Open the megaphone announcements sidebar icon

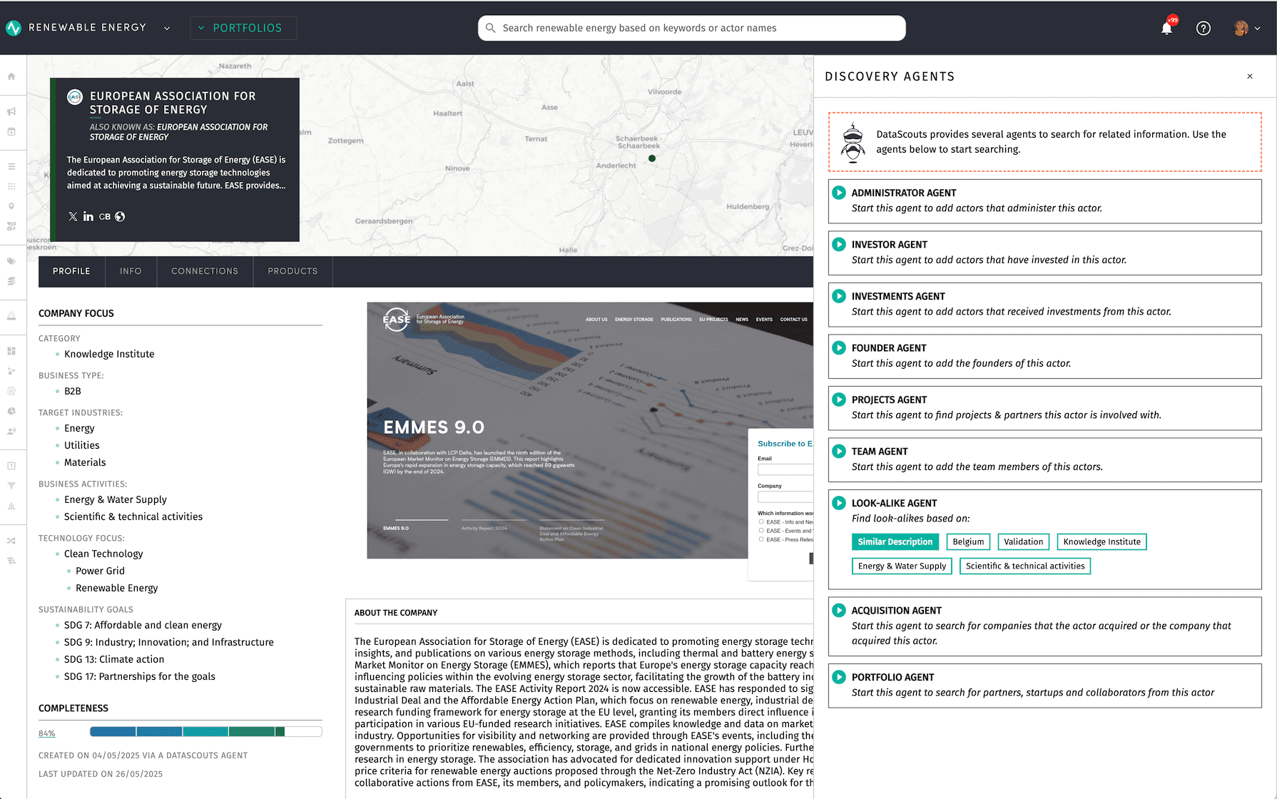click(11, 111)
